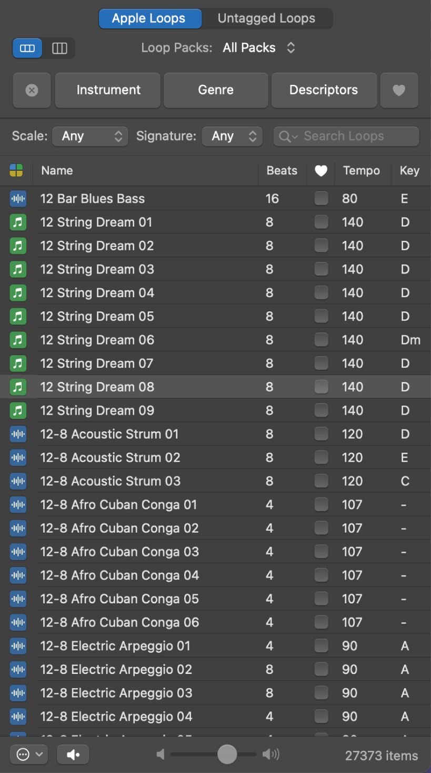This screenshot has width=431, height=773.
Task: Filter by favorites heart button
Action: coord(399,90)
